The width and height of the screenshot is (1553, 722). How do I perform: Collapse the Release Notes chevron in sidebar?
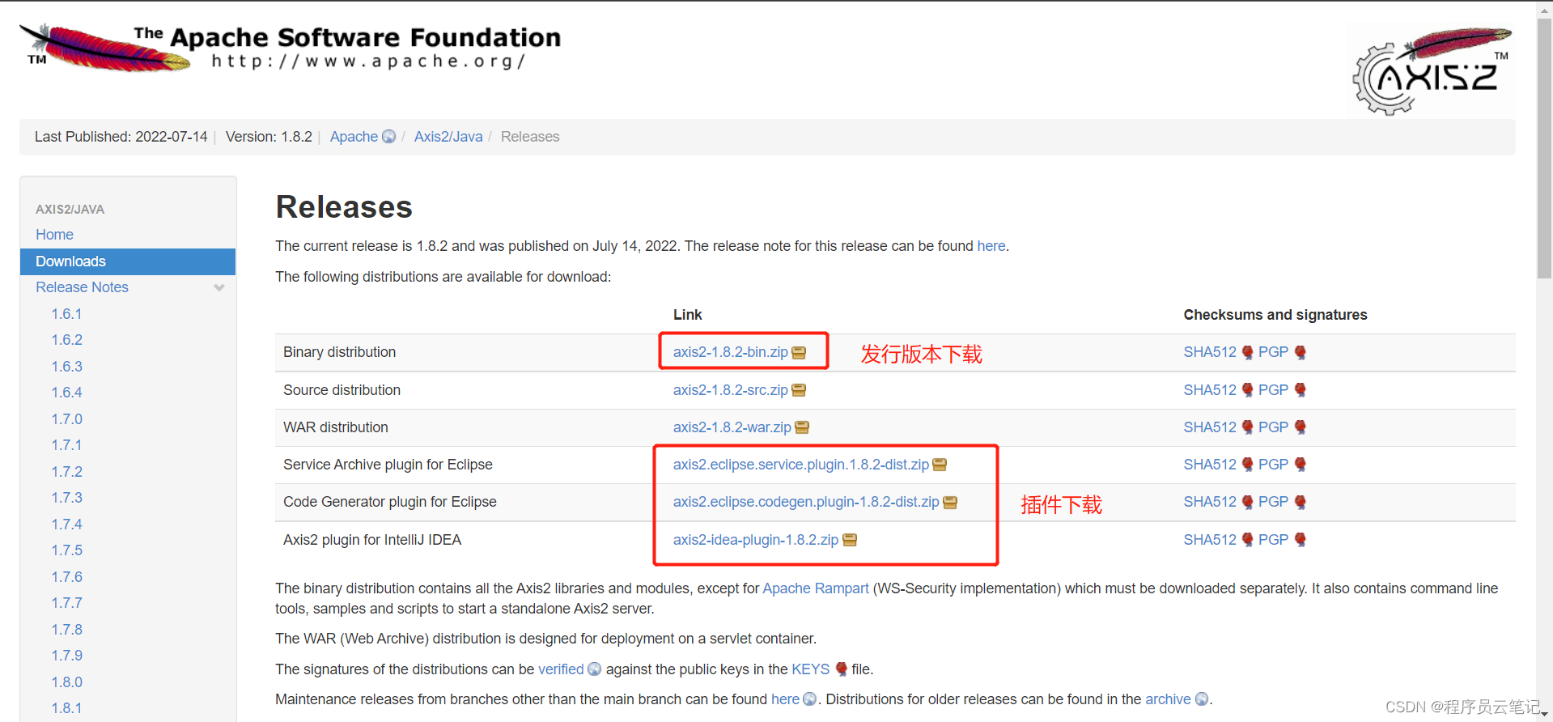pos(219,287)
